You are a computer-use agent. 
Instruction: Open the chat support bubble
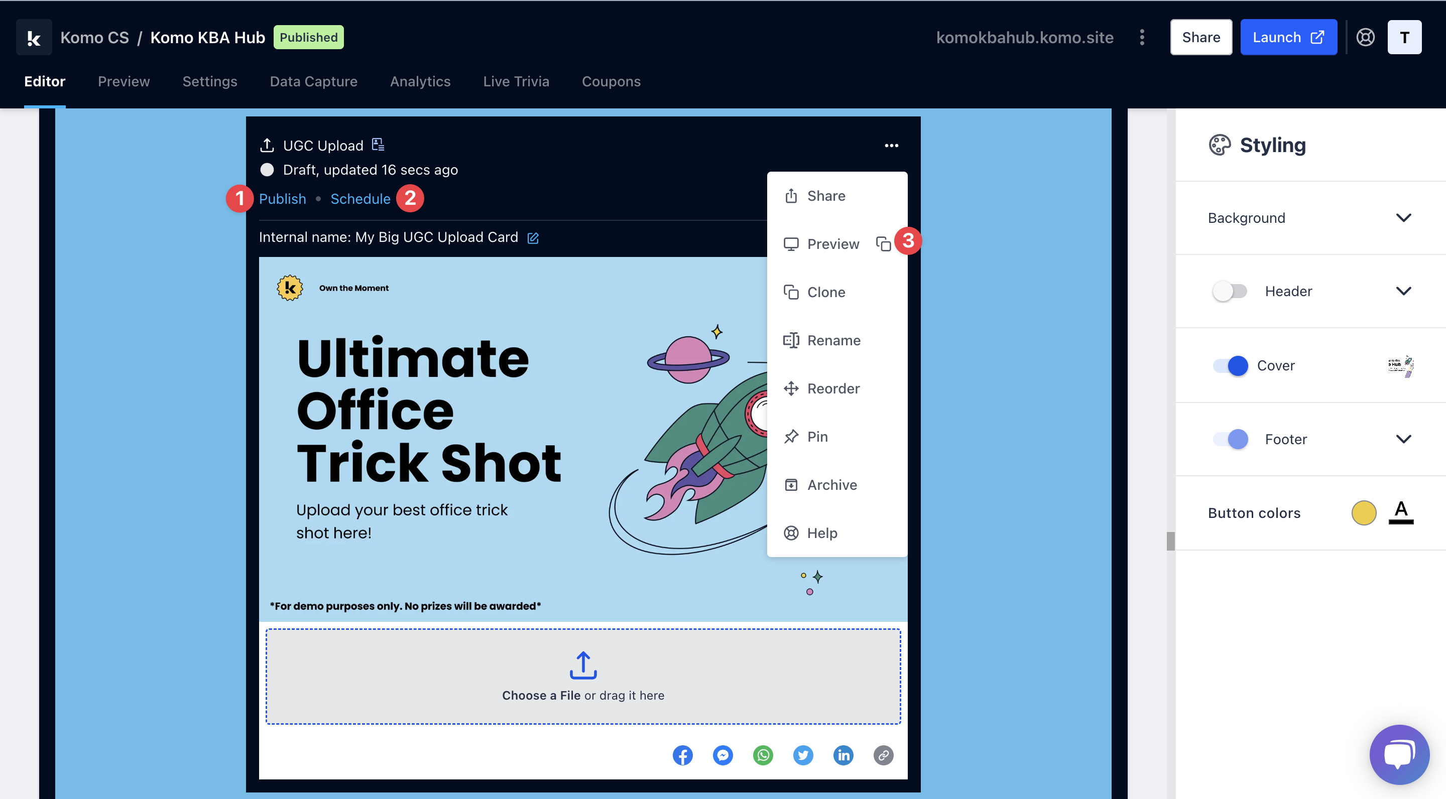coord(1399,754)
